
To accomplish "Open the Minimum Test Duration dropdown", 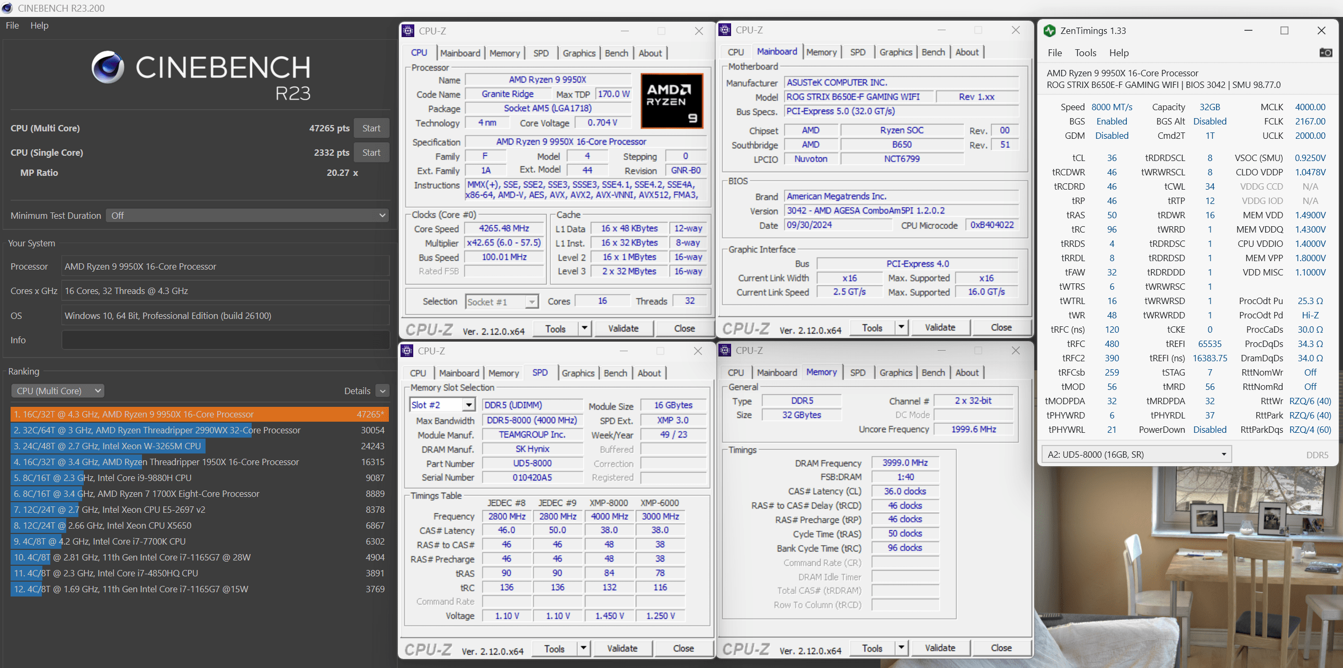I will 247,216.
